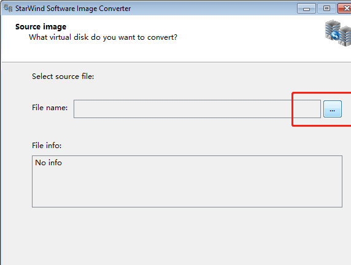Click the 'Select source file:' label
Viewport: 351px width, 265px height.
point(63,77)
